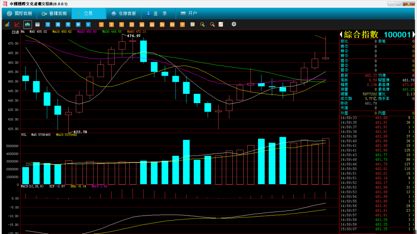Image resolution: width=417 pixels, height=234 pixels.
Task: Click the zoom in magnifier icon
Action: 202,24
